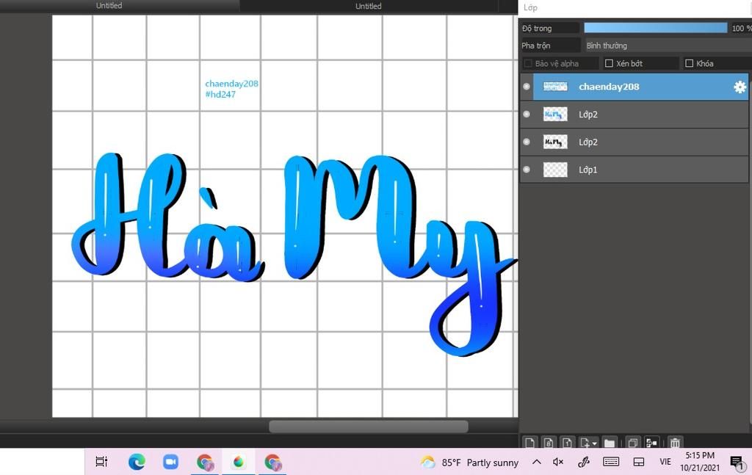The image size is (752, 475).
Task: Click the Độ trong label
Action: pos(537,29)
